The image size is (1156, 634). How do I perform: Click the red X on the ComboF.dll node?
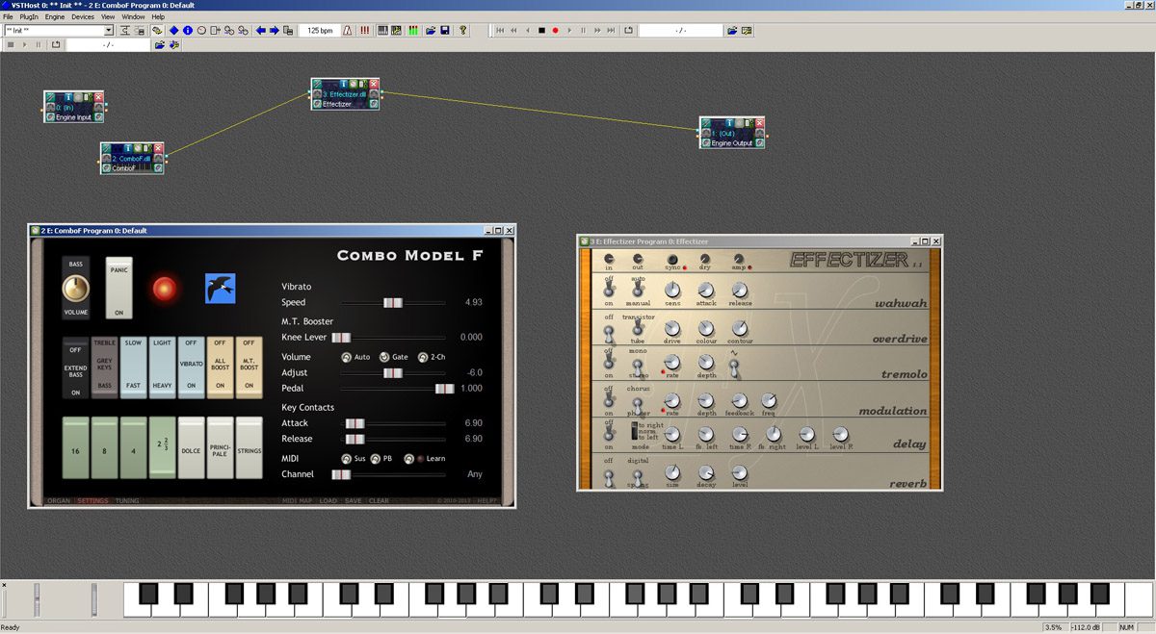tap(159, 148)
